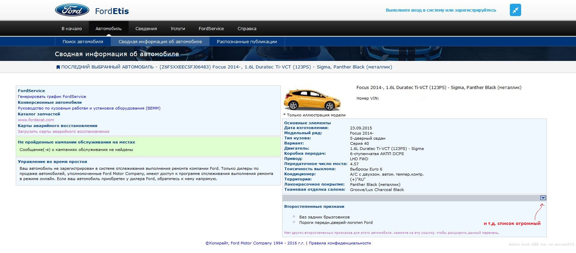576x253 pixels.
Task: Click the FordService panel heading
Action: click(x=31, y=91)
